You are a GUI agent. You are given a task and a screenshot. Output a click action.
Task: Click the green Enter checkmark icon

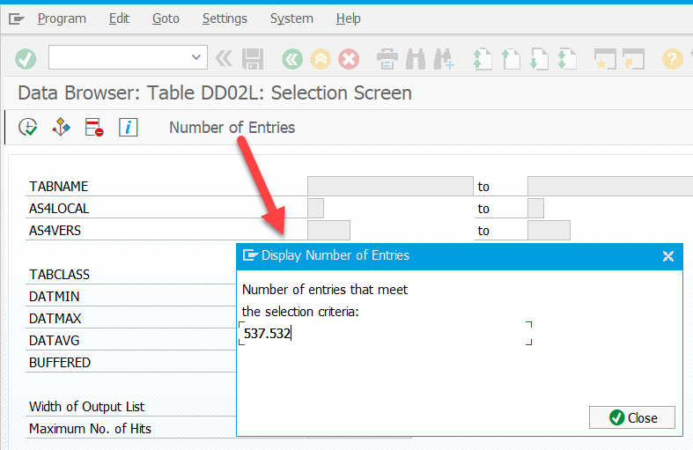click(x=26, y=59)
